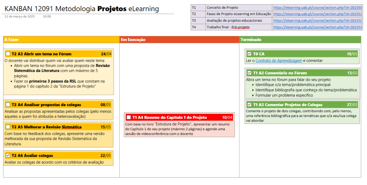Uncheck the T0 CA task checkbox
The image size is (367, 185).
click(249, 54)
